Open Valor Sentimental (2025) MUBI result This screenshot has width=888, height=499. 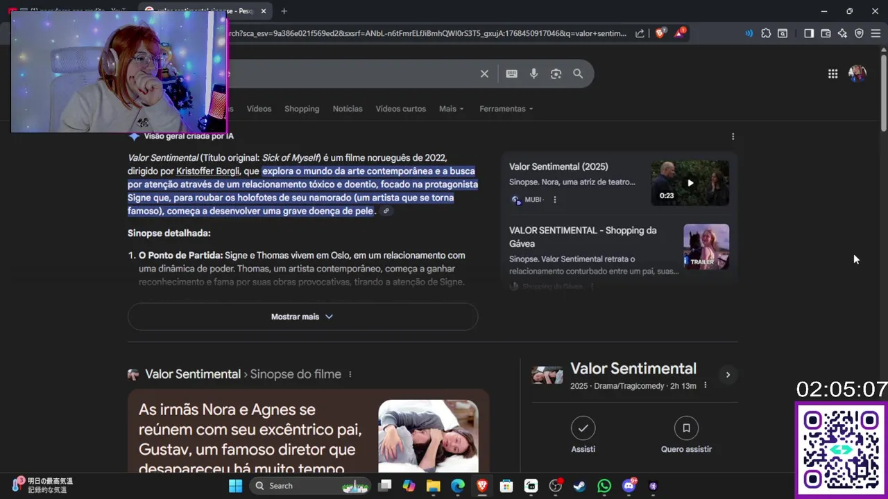coord(558,166)
